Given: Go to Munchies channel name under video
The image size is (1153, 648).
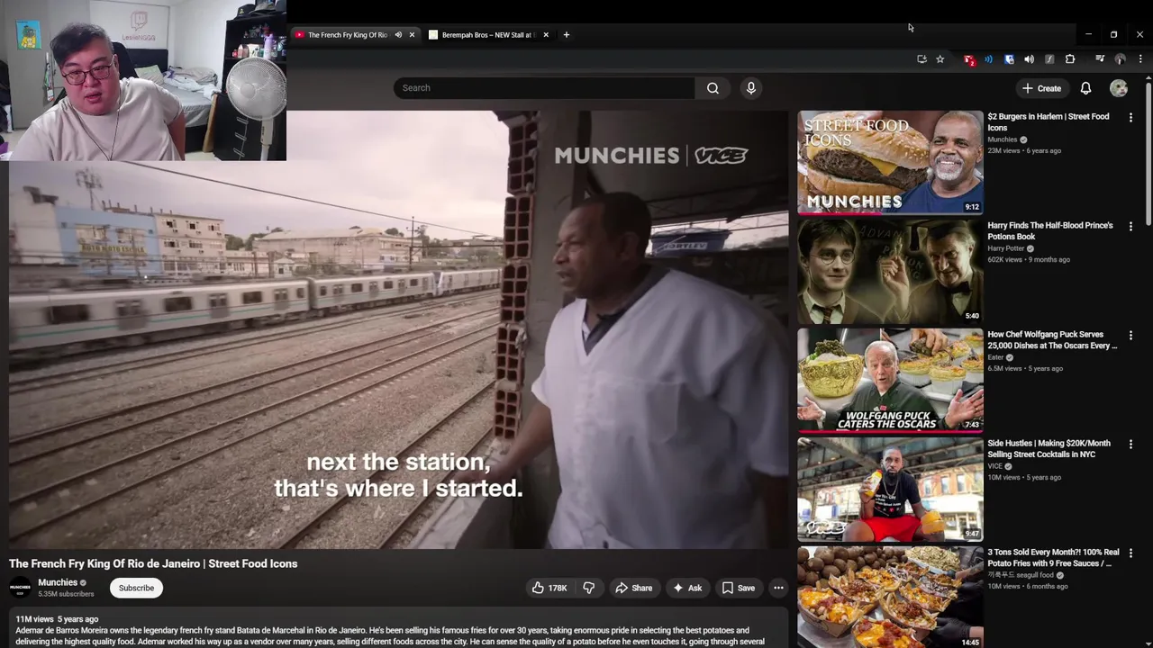Looking at the screenshot, I should (58, 582).
